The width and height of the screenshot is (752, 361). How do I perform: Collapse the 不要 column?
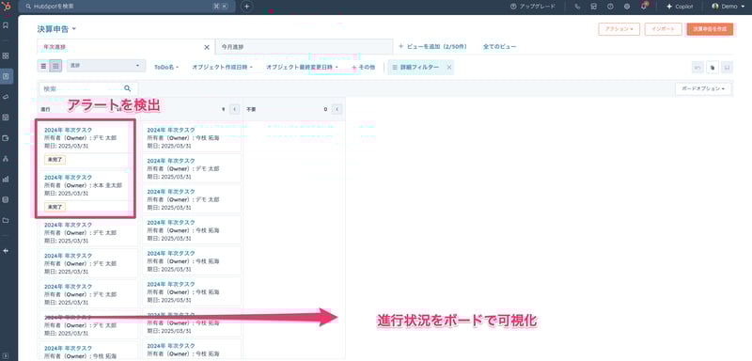click(x=337, y=109)
